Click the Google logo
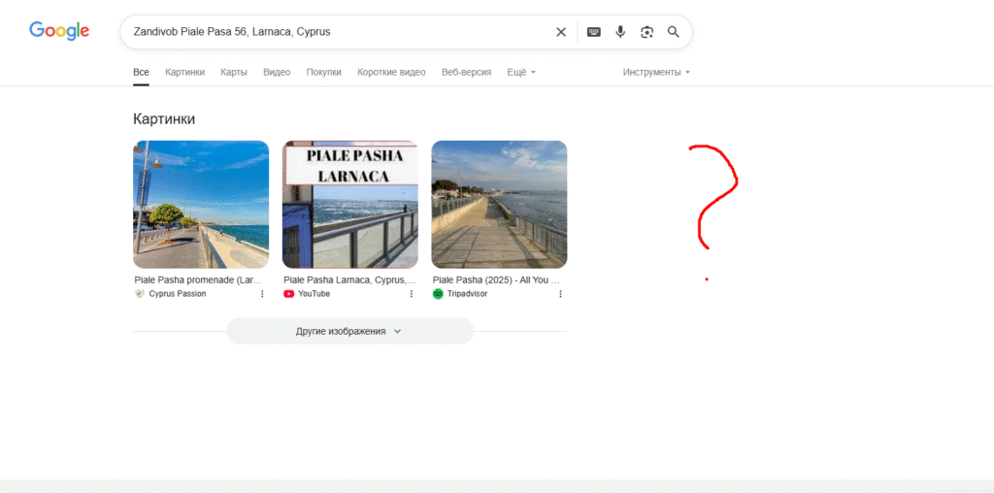The image size is (994, 493). [x=59, y=31]
